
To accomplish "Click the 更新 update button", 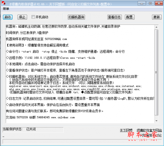I will [x=157, y=17].
